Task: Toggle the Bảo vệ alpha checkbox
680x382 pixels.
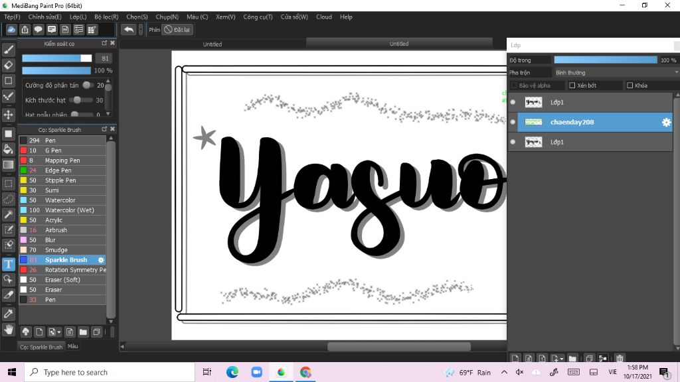Action: click(x=514, y=86)
